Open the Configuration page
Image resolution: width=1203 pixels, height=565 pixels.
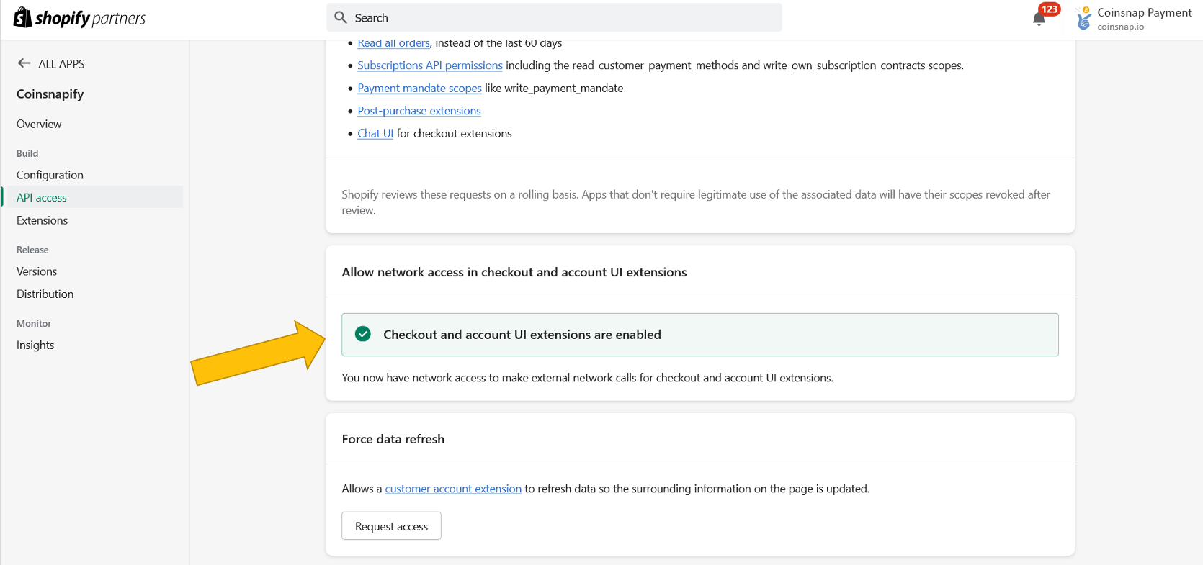[x=50, y=175]
